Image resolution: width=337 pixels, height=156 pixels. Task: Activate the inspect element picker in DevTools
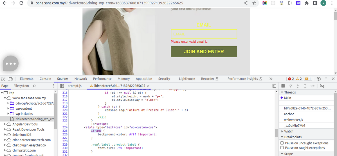[x=3, y=79]
